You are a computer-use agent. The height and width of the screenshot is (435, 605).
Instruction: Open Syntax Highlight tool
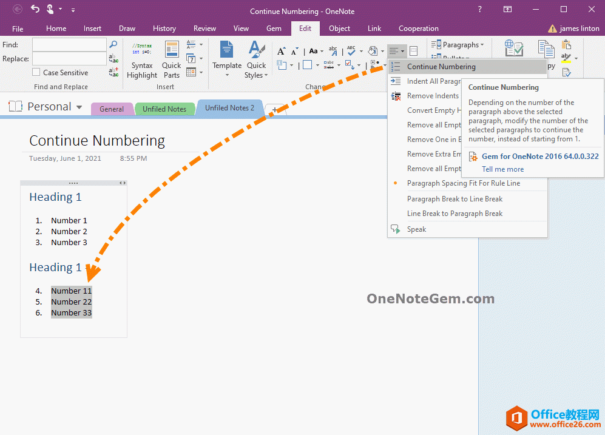point(142,61)
